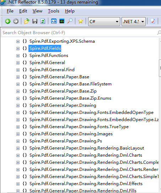Expand Spire.Pdf.General.Paper.Drawing.Images node
Screen dimensions: 161x193
pyautogui.click(x=18, y=134)
